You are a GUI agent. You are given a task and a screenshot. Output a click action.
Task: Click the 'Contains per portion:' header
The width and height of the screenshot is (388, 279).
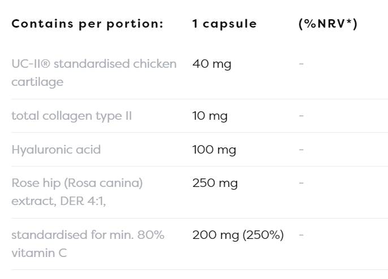(87, 24)
